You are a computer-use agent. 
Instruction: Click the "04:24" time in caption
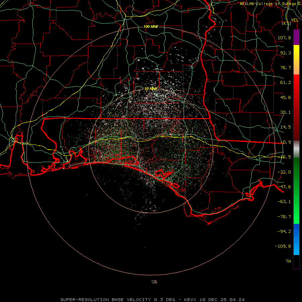[x=237, y=300]
